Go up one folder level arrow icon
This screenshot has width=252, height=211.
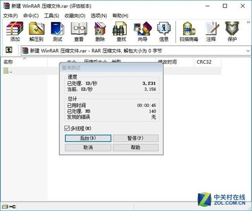click(9, 50)
